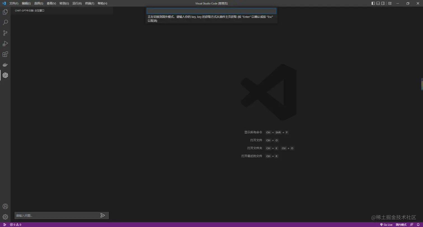Open the Accounts menu icon

[x=5, y=206]
